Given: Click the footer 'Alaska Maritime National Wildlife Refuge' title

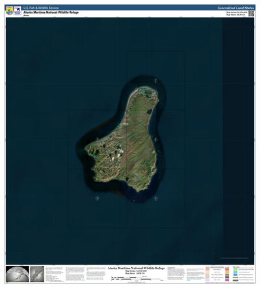Looking at the screenshot, I should 136,268.
